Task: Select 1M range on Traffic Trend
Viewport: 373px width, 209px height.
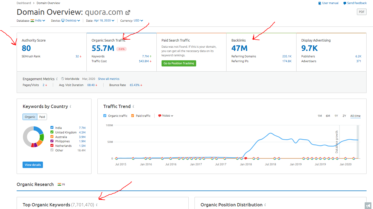Action: (320, 116)
